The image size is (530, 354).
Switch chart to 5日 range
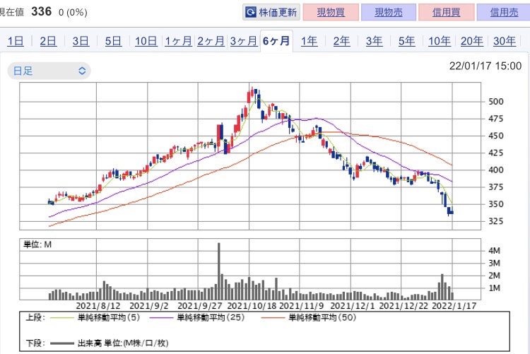point(113,41)
